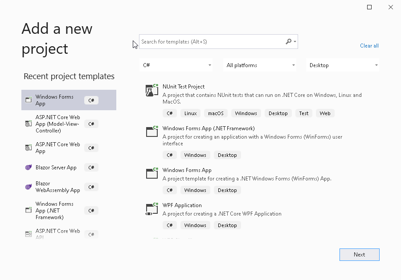Viewport: 401px width, 280px height.
Task: Click the Blazor WebAssembly App icon in recent list
Action: tap(29, 187)
